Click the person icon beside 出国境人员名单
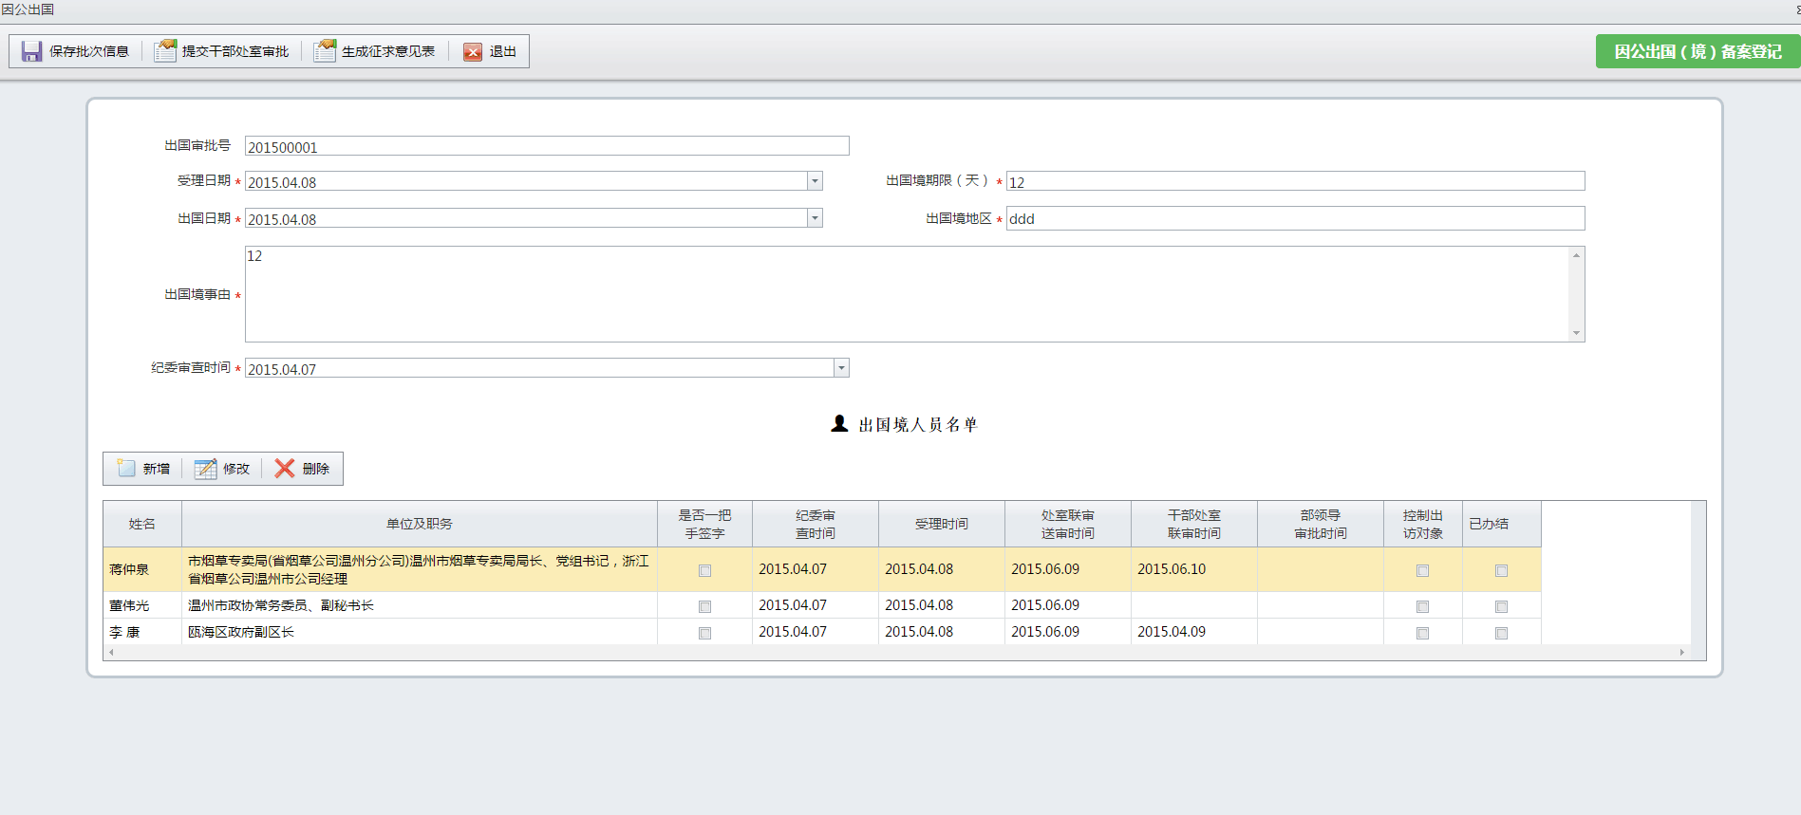The image size is (1801, 815). 839,424
